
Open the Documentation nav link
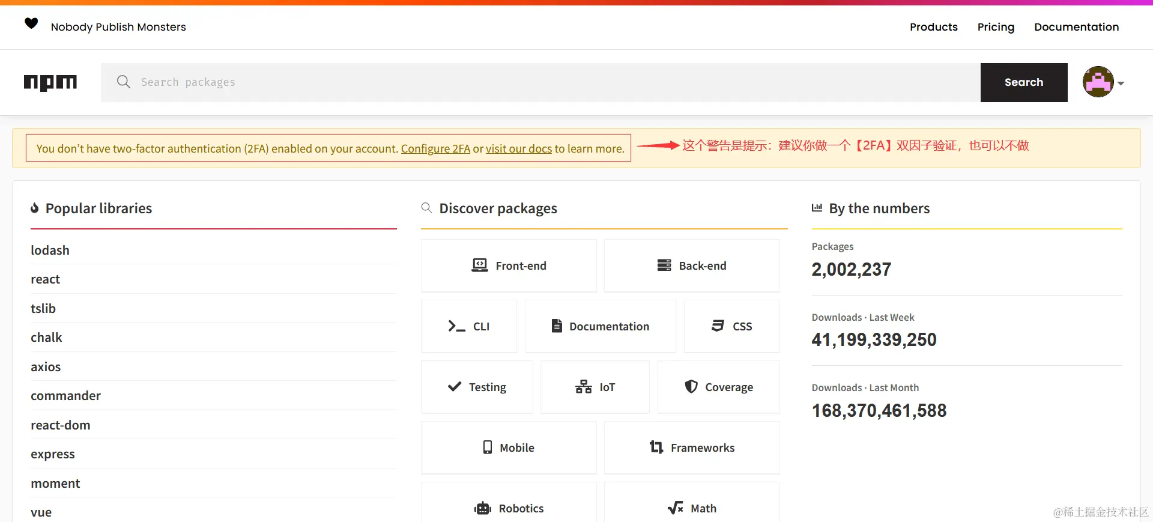1077,27
